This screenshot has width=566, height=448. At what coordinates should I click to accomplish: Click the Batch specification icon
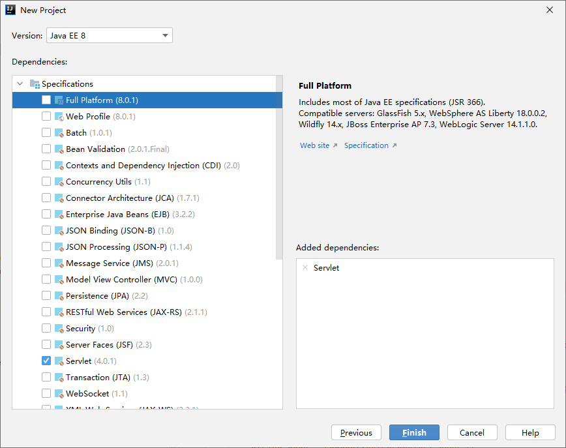(x=59, y=133)
